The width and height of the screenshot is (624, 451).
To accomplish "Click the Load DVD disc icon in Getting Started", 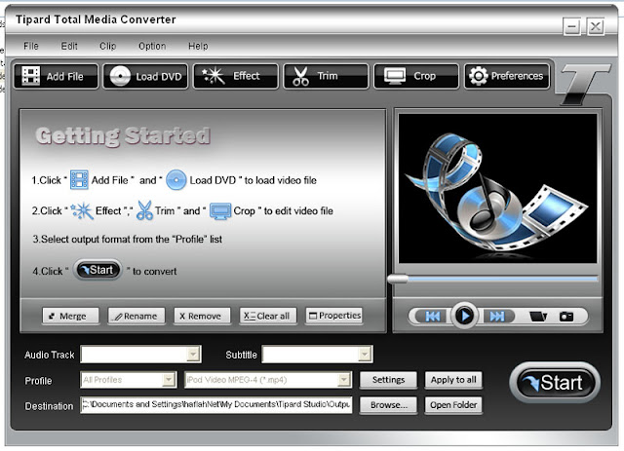I will [x=175, y=180].
